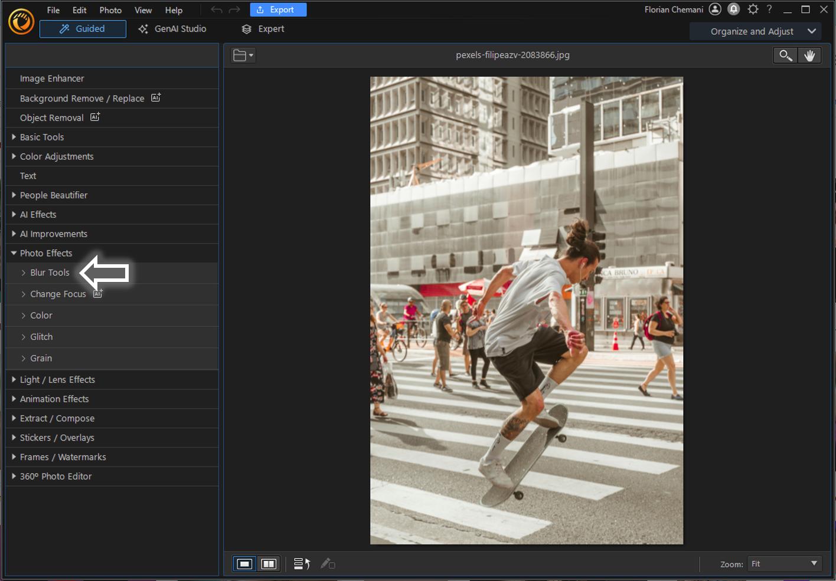The height and width of the screenshot is (581, 836).
Task: Click the Export button
Action: (x=278, y=9)
